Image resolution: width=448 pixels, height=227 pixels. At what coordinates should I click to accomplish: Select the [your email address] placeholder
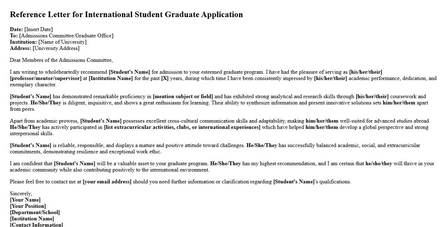coord(107,182)
